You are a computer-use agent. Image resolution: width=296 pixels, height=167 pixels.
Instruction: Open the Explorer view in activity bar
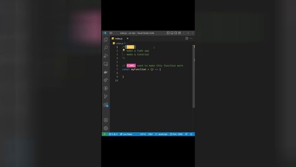(x=106, y=39)
